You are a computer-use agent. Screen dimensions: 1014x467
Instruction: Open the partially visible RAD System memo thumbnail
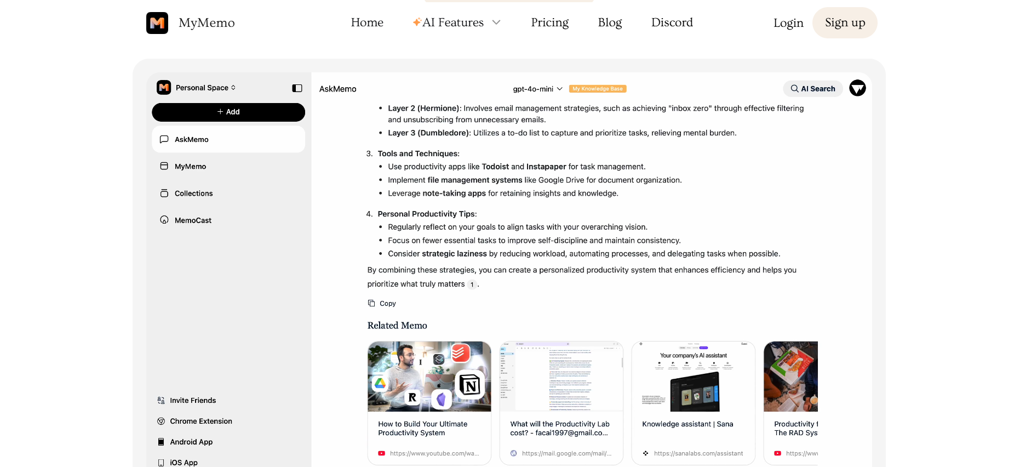coord(791,377)
